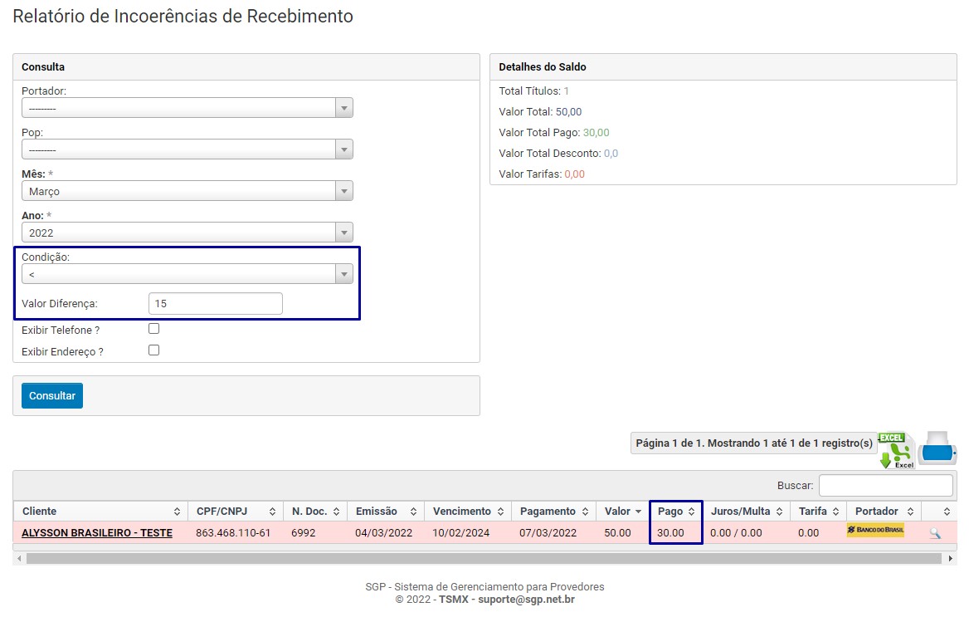Click the Banco do Brasil logo

(x=875, y=531)
